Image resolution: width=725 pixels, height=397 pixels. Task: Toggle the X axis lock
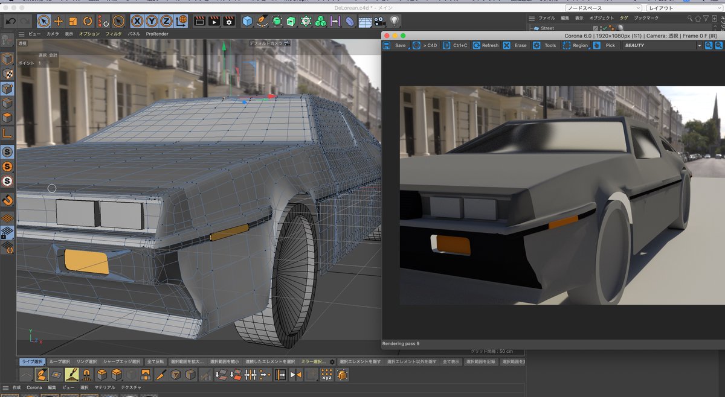(137, 21)
